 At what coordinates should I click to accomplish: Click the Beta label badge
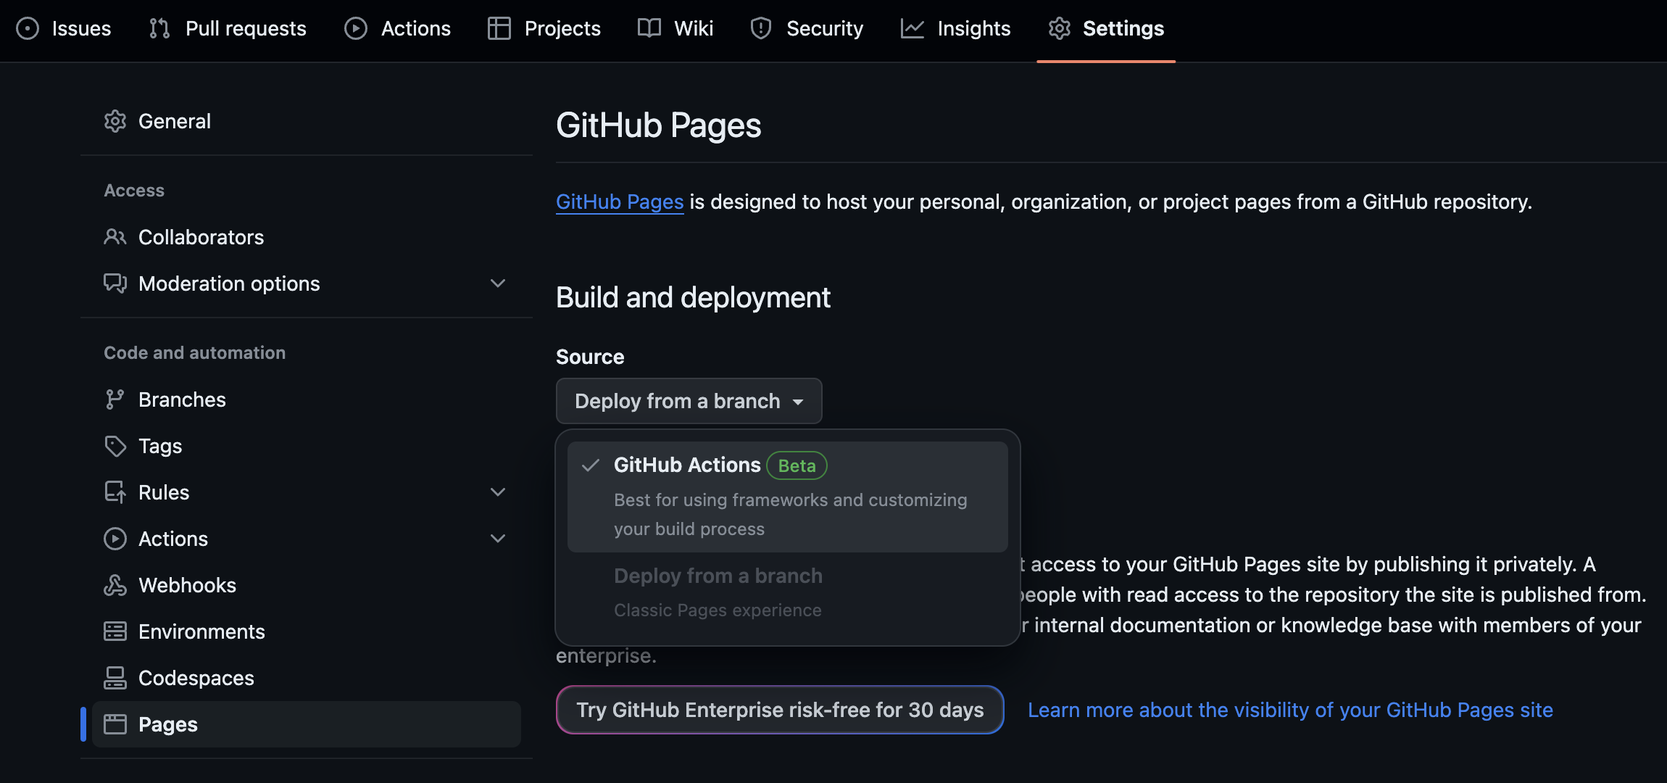click(x=797, y=465)
